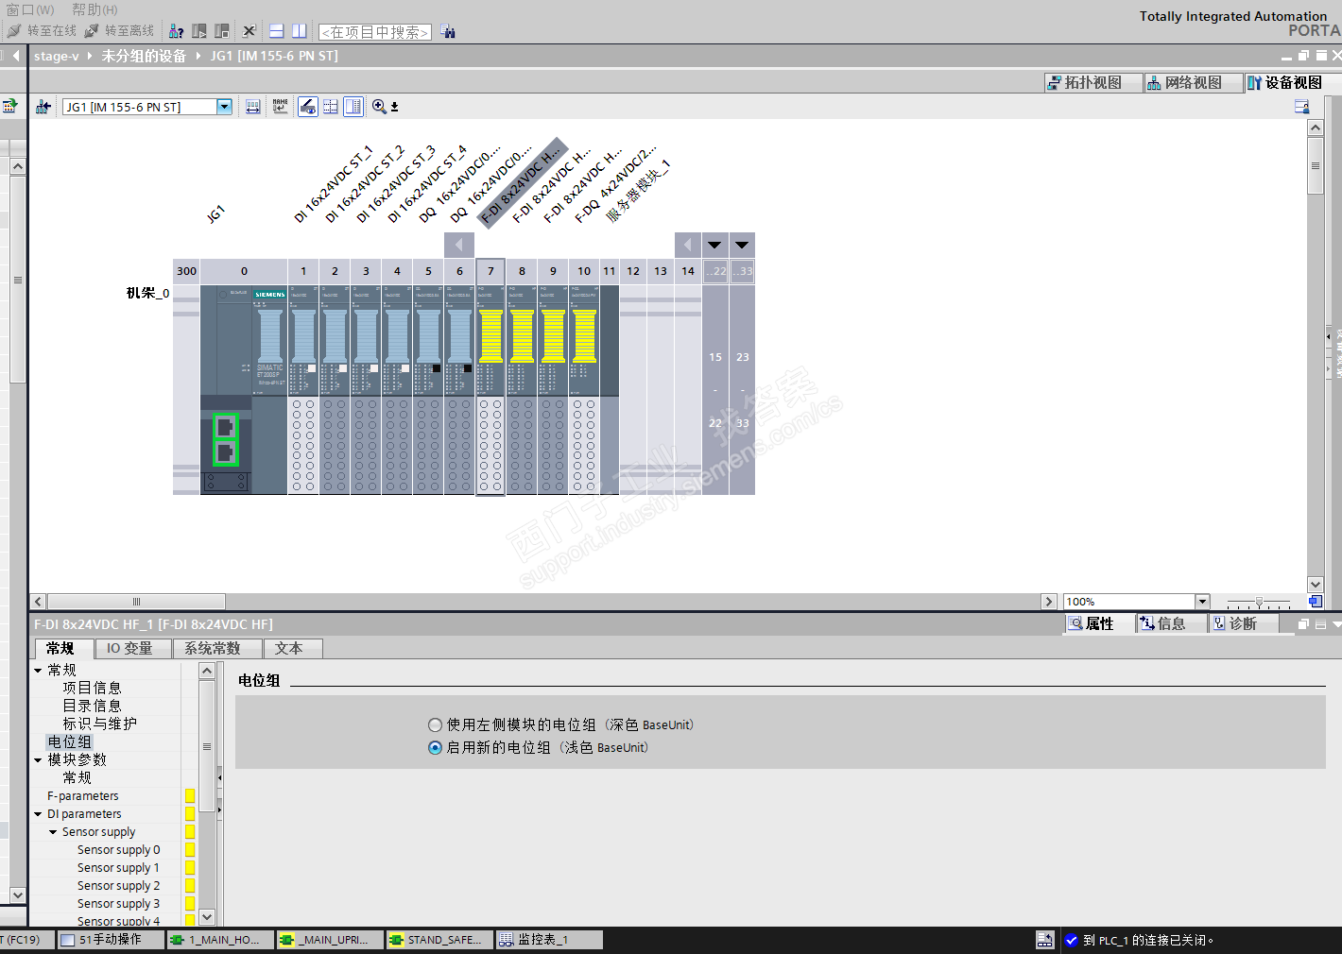Click the left rack-collapse arrow above slot 6
1342x954 pixels.
coord(459,246)
